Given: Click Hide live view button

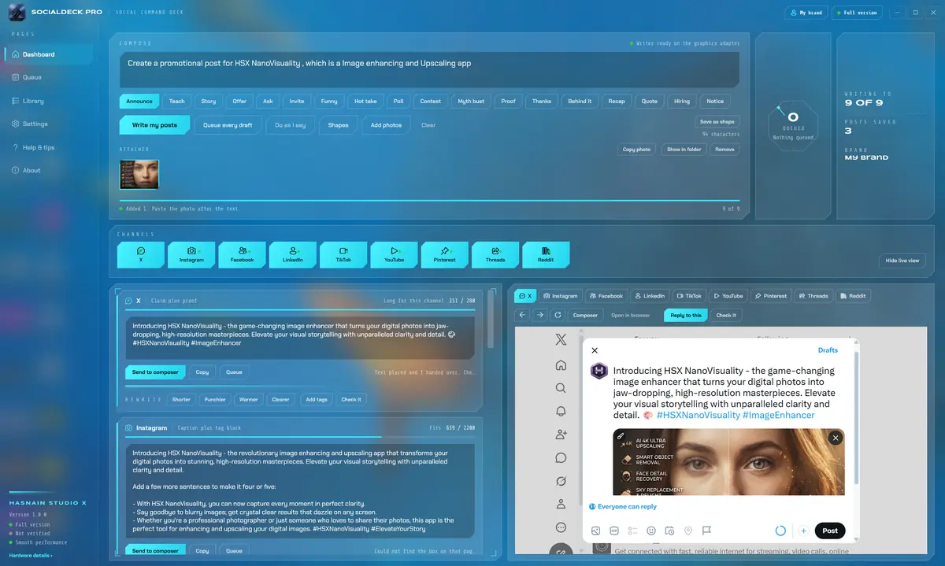Looking at the screenshot, I should [x=902, y=261].
